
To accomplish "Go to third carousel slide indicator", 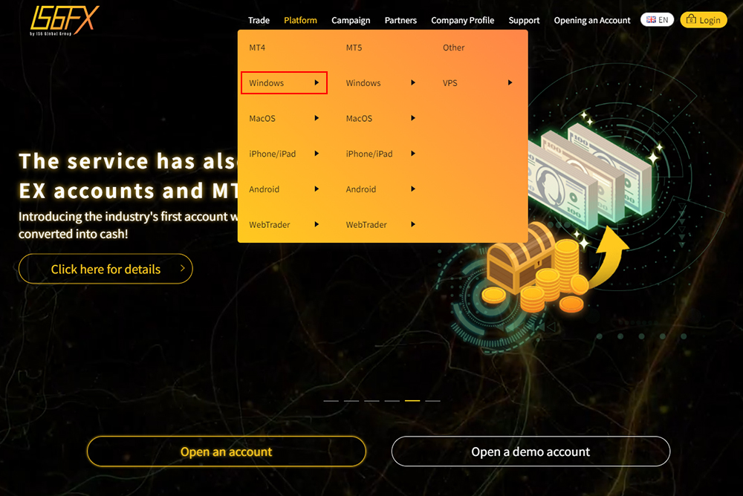I will (x=372, y=401).
